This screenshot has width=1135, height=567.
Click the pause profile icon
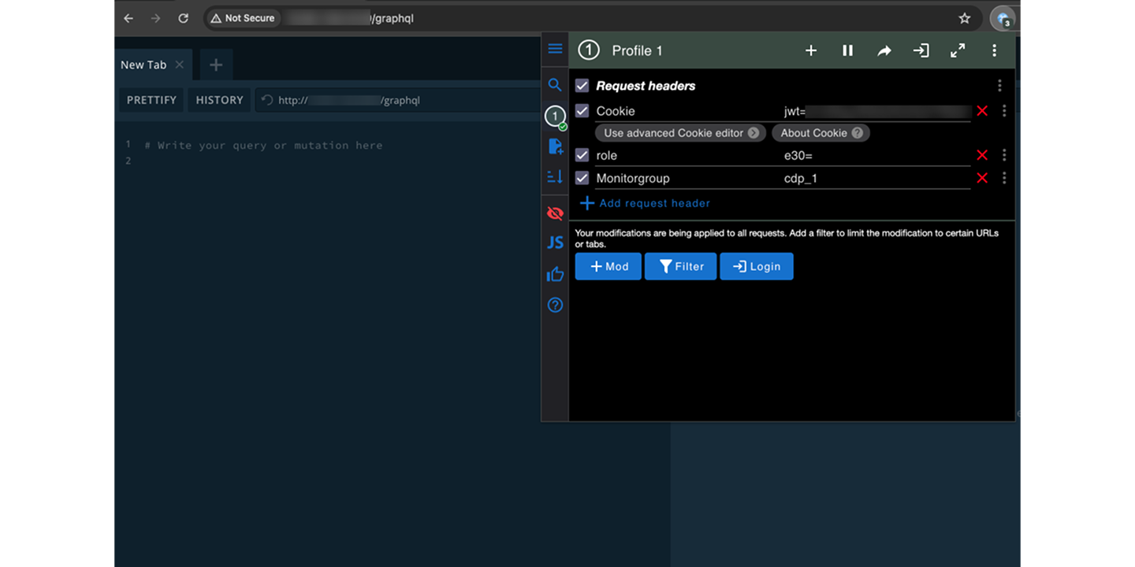(847, 50)
